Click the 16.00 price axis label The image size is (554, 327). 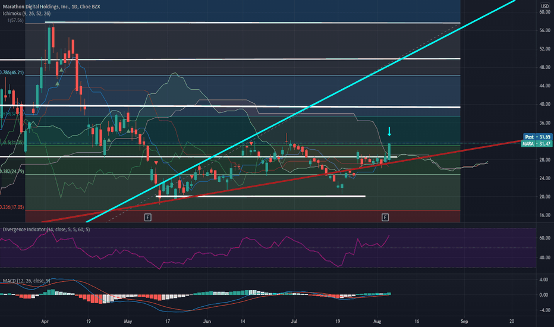[545, 215]
